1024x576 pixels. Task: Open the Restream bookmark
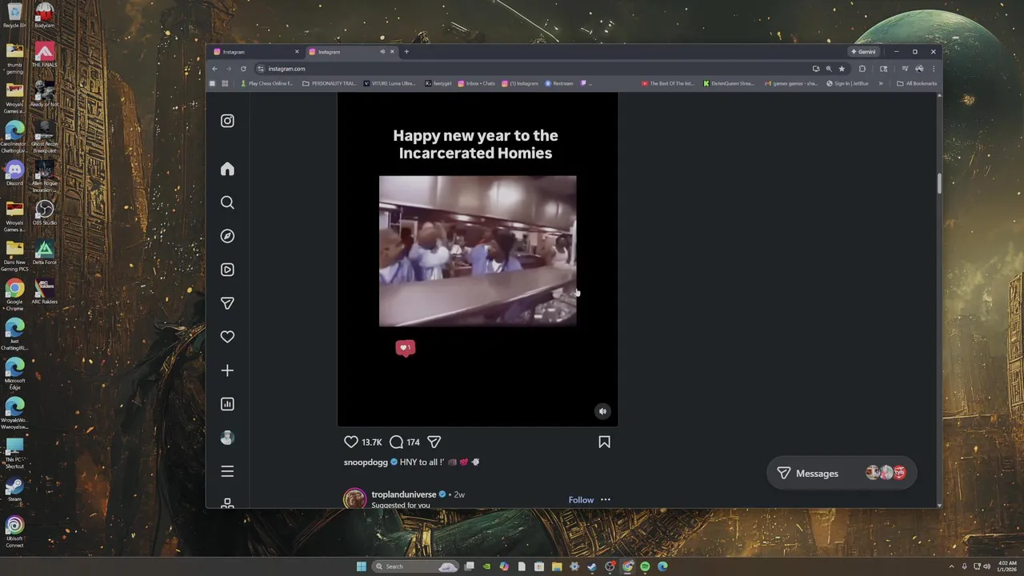[x=559, y=83]
